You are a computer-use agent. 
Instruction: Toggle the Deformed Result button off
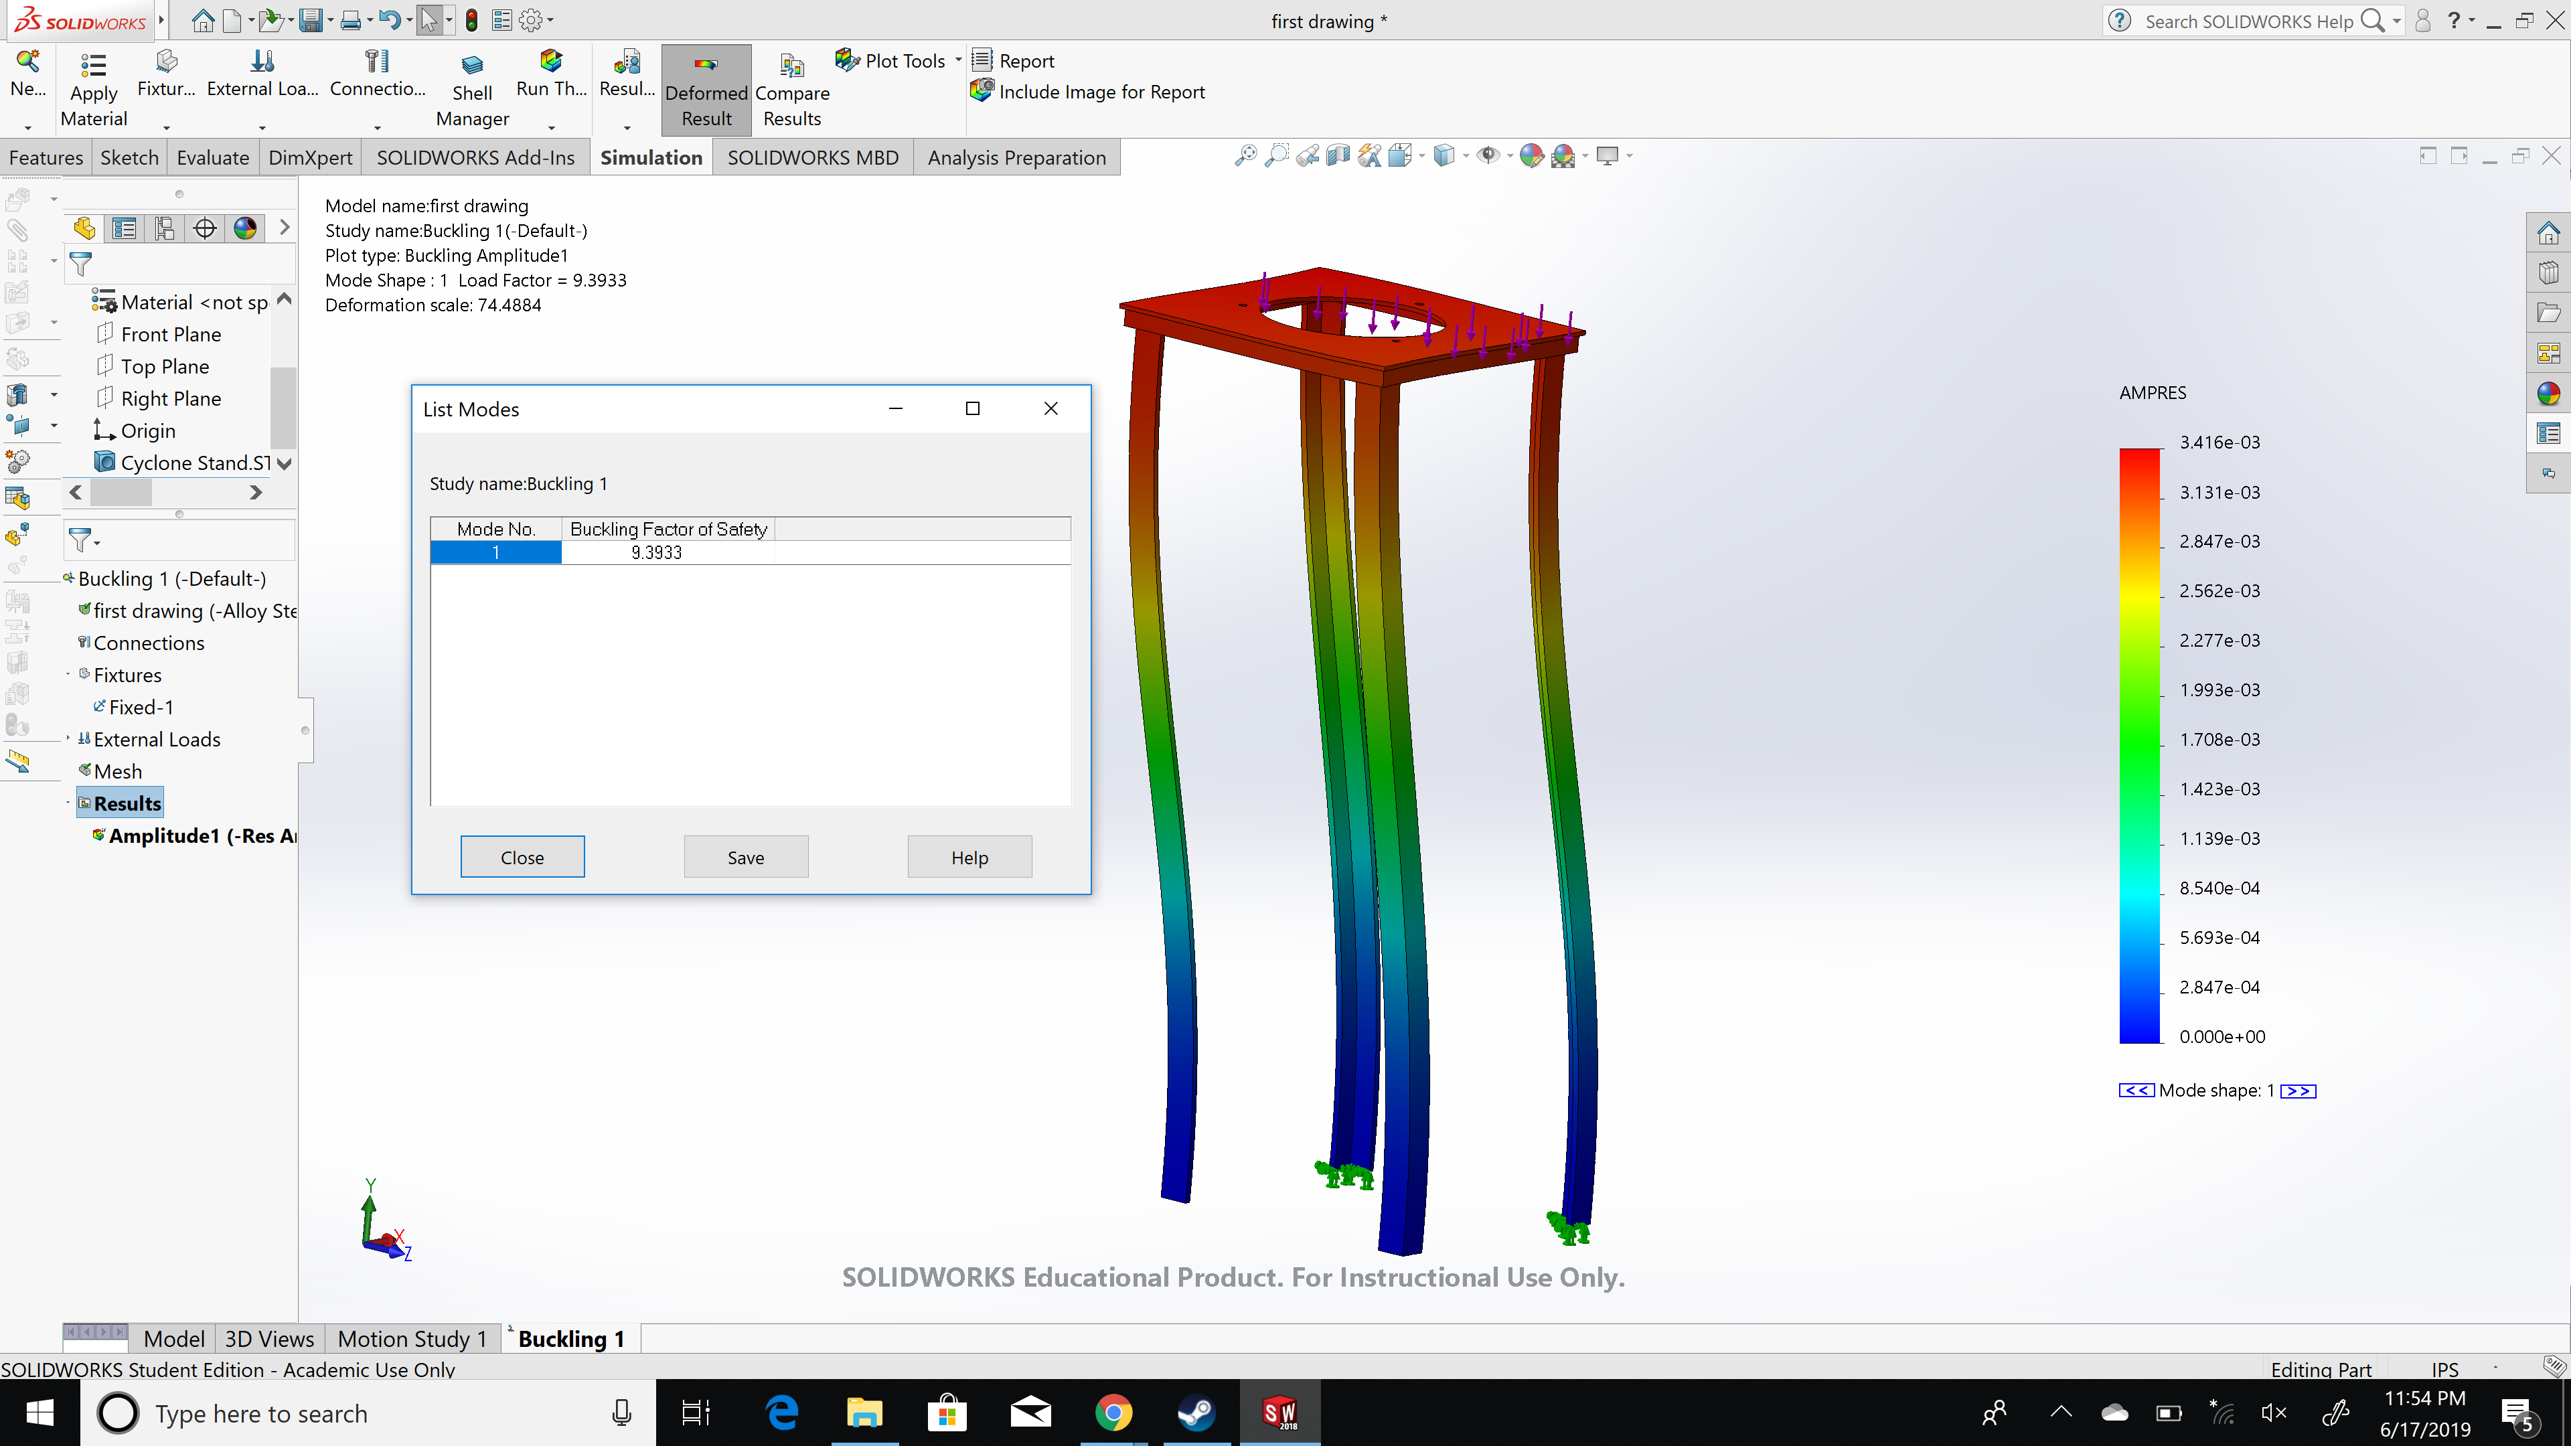[706, 89]
